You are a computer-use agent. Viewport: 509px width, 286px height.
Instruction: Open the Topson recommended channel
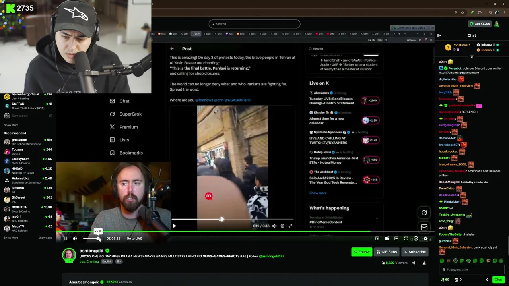coord(28,151)
